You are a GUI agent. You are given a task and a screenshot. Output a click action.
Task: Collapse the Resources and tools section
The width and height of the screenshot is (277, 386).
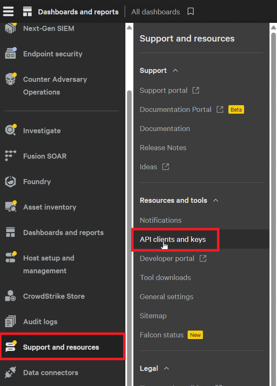(x=215, y=201)
